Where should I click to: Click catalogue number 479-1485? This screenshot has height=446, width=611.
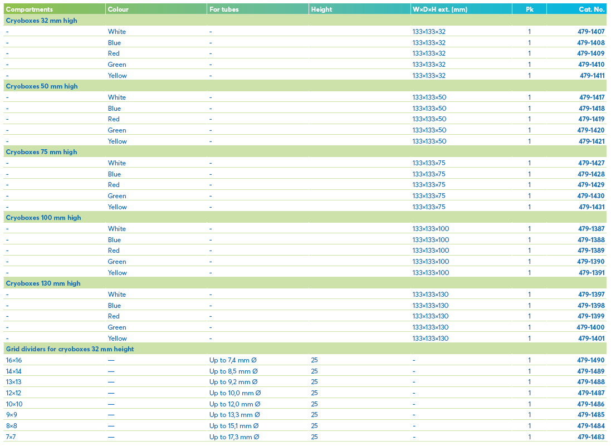pos(591,415)
